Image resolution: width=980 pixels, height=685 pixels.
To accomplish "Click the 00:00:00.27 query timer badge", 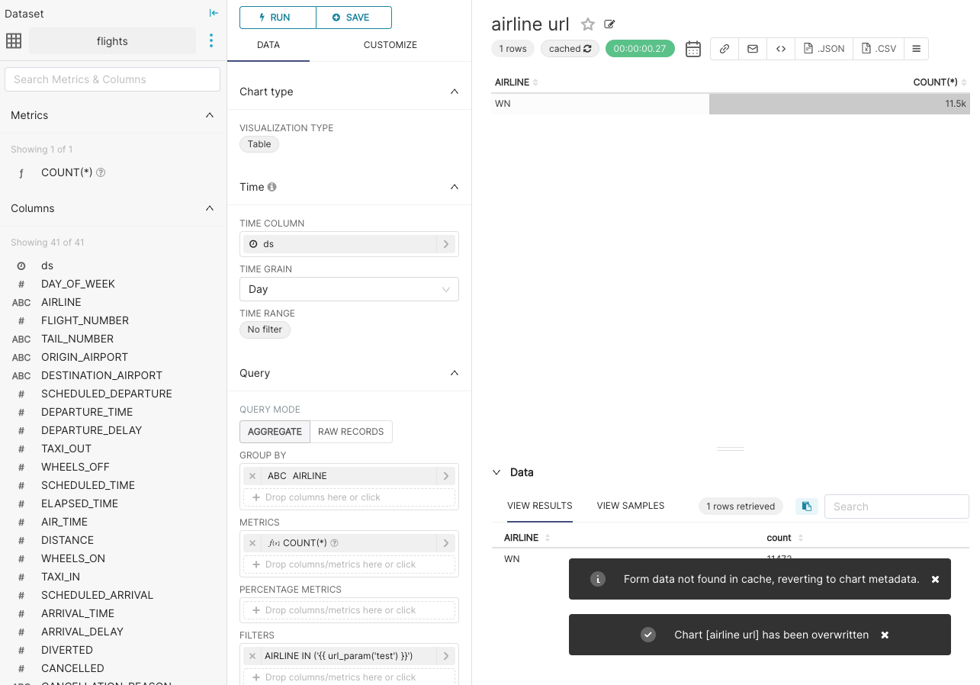I will (x=640, y=49).
